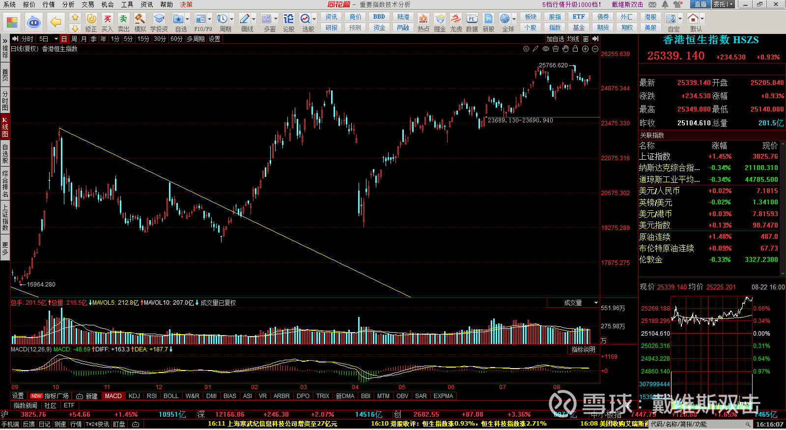Image resolution: width=786 pixels, height=430 pixels.
Task: Open the 掘金 mining cart icon
Action: click(440, 19)
